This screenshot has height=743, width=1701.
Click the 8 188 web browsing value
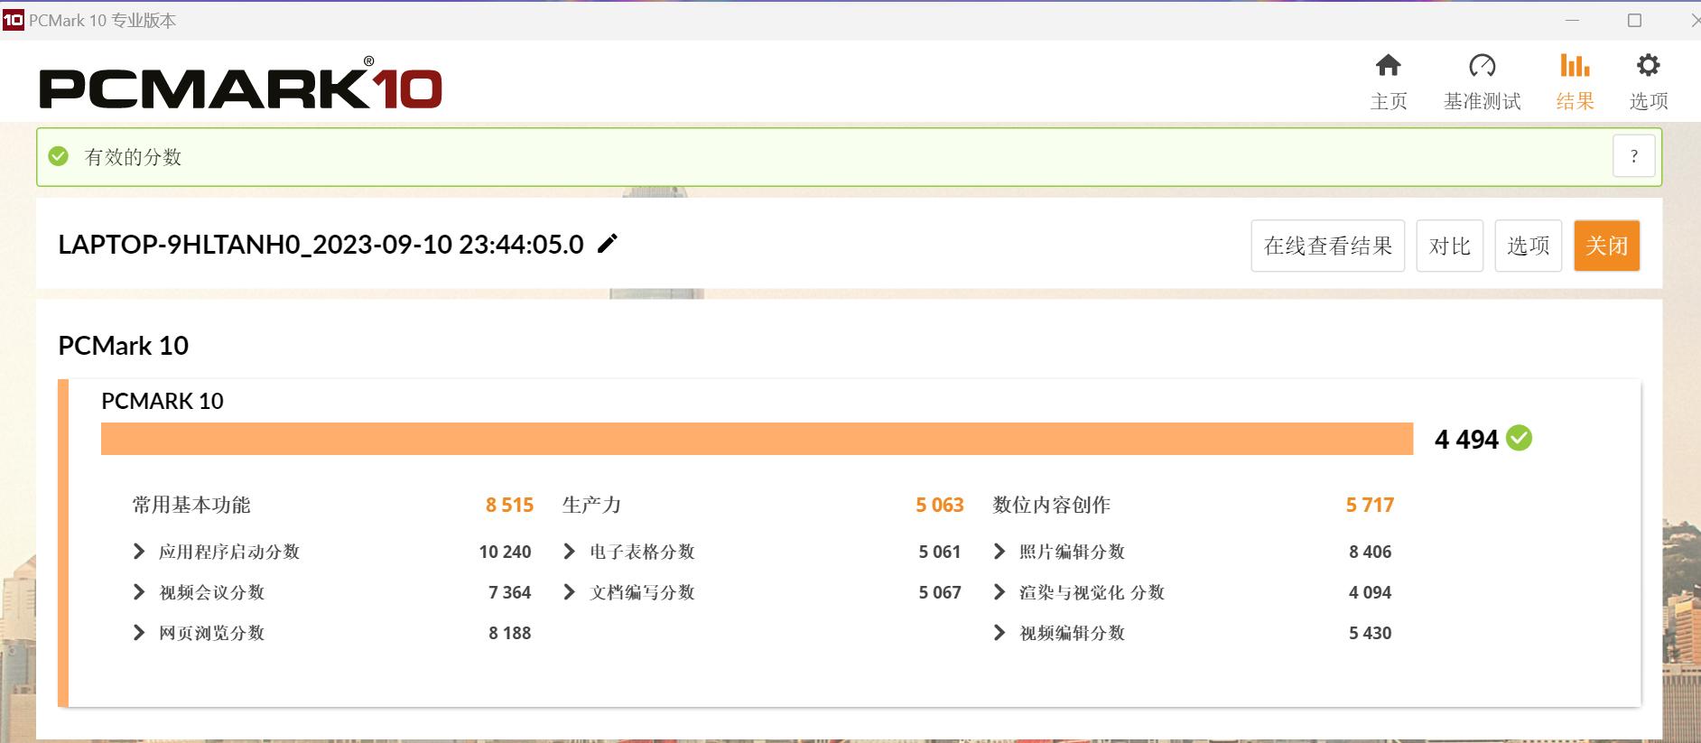coord(509,633)
